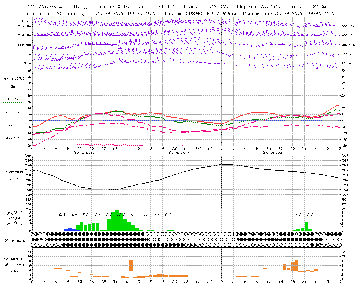
Task: Click the 500 м wind level label at left
Action: click(x=26, y=54)
